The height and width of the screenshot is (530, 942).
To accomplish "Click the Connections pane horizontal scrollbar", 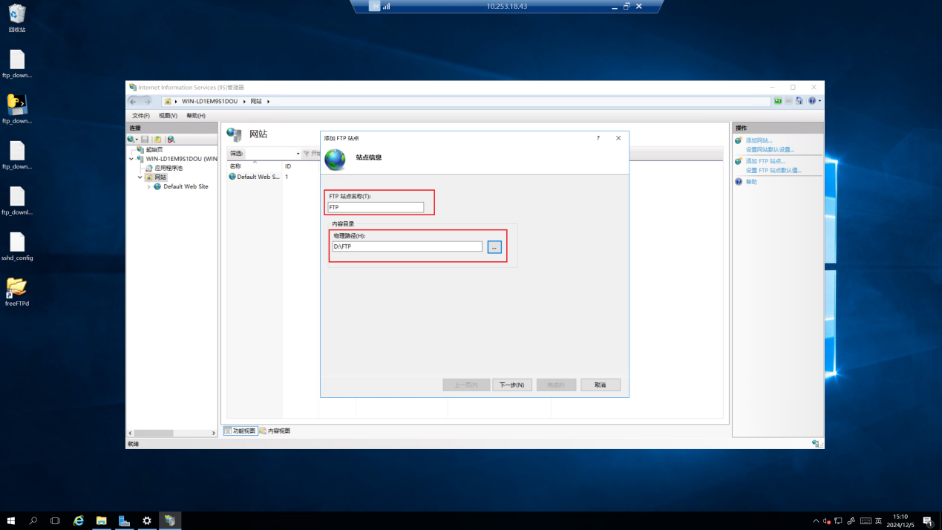I will (x=171, y=433).
